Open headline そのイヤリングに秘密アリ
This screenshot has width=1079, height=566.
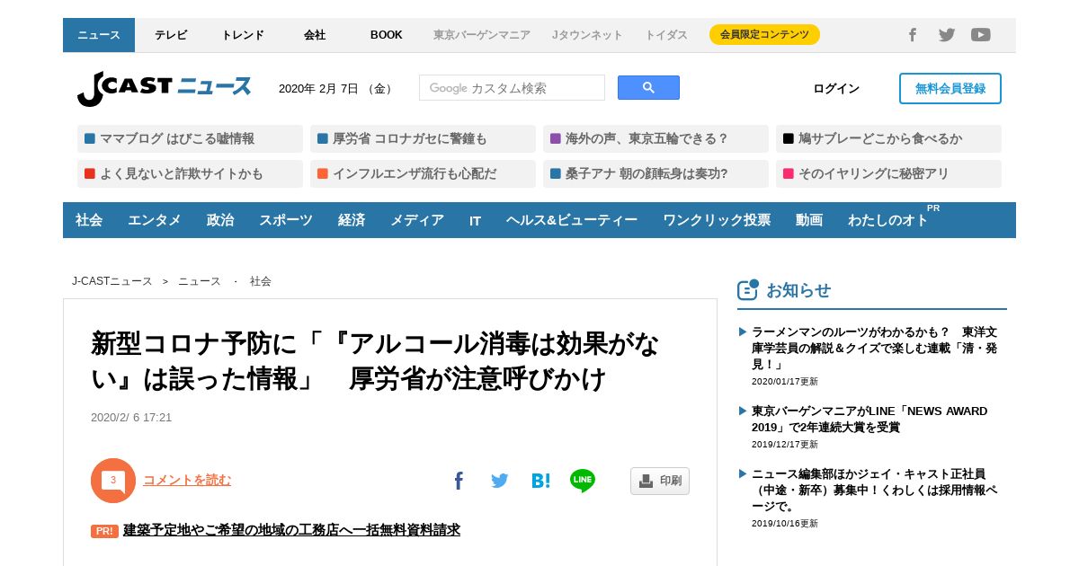click(888, 173)
